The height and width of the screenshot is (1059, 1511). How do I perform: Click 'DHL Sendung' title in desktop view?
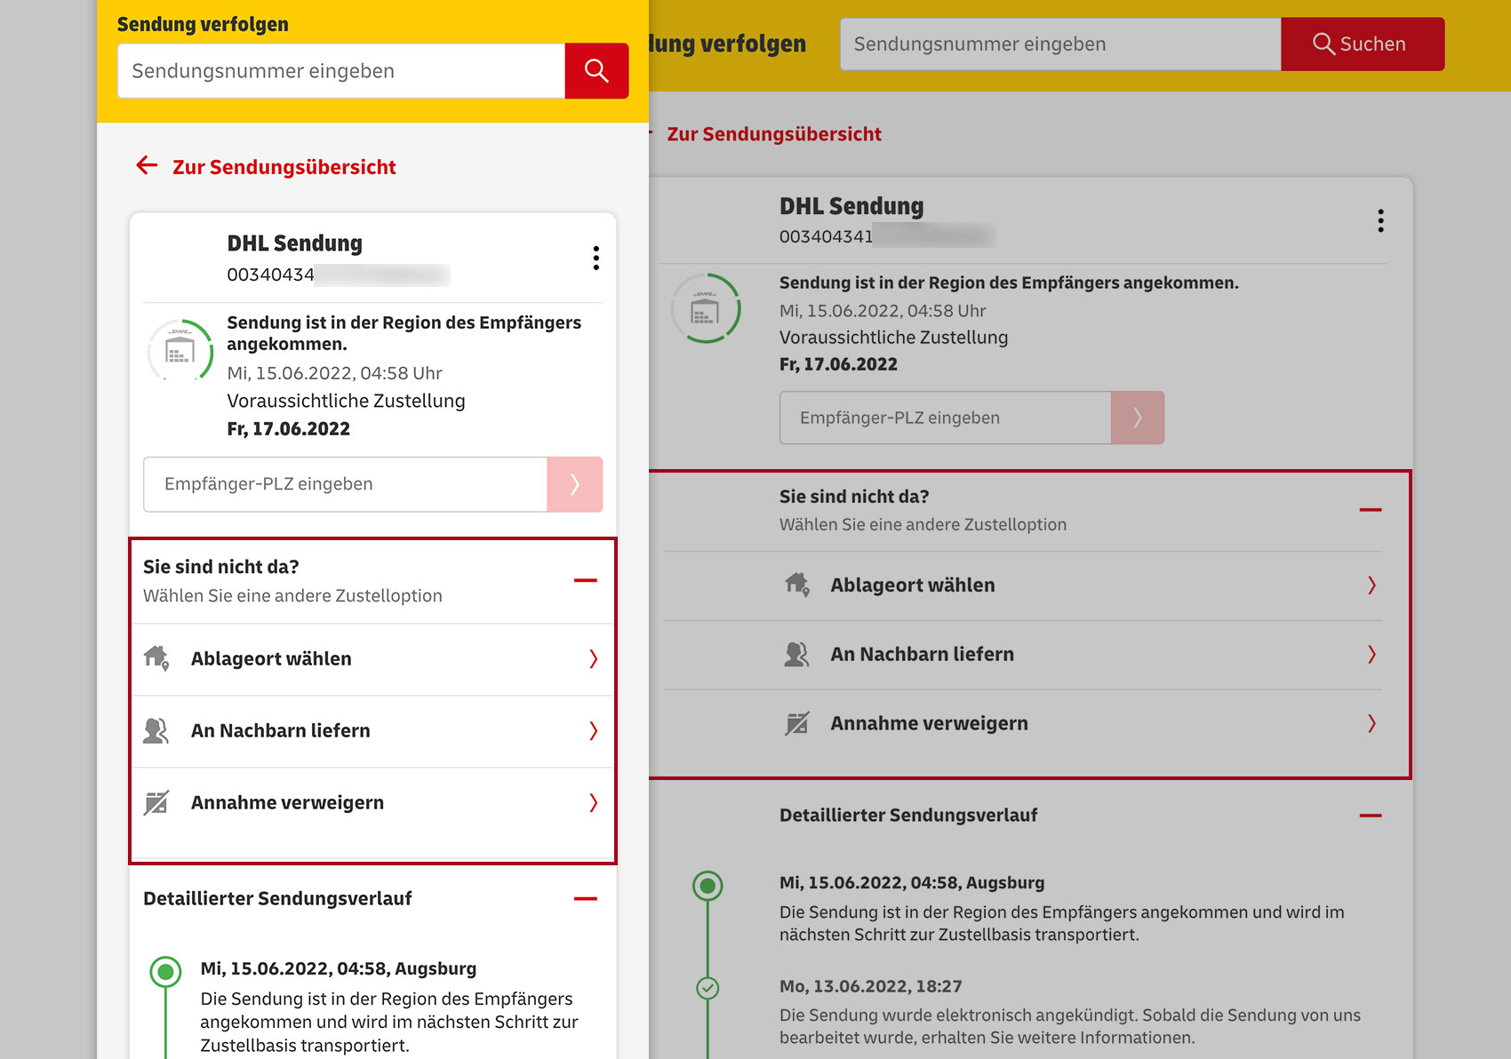851,206
